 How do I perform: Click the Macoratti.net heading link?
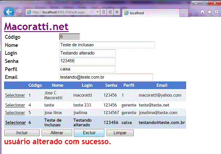click(x=36, y=27)
